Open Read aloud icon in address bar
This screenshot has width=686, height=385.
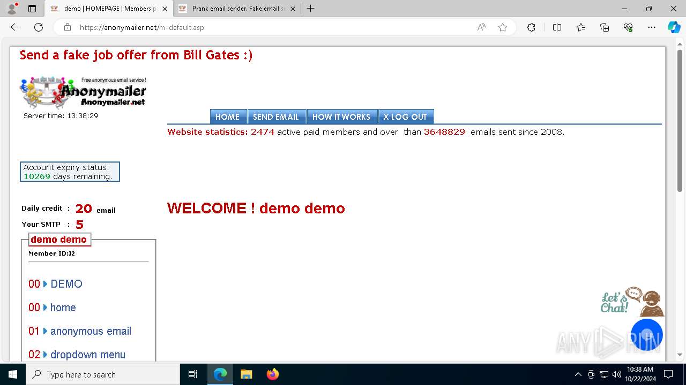click(x=481, y=27)
